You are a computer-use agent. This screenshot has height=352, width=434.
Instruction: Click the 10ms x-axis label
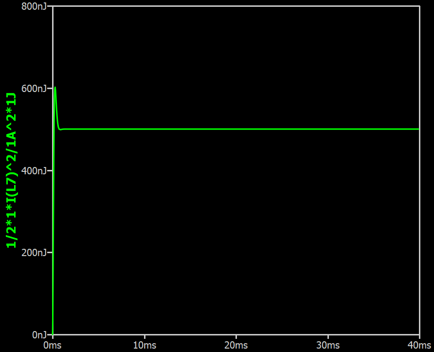(145, 345)
